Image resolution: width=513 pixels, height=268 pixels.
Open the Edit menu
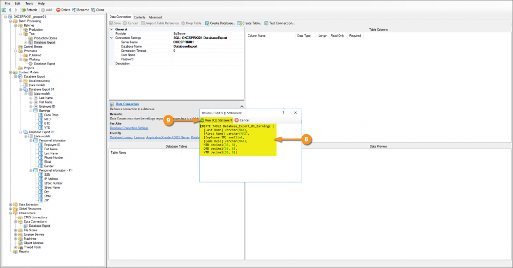[x=17, y=3]
